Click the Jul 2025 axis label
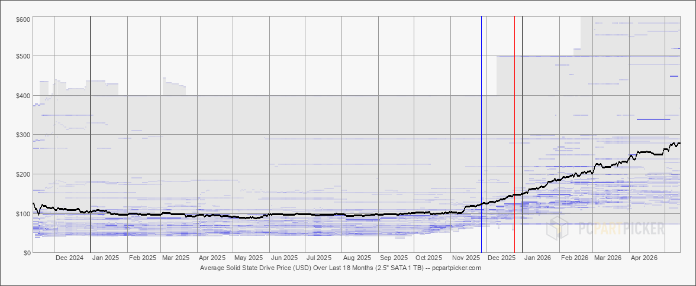The image size is (696, 286). pyautogui.click(x=318, y=258)
